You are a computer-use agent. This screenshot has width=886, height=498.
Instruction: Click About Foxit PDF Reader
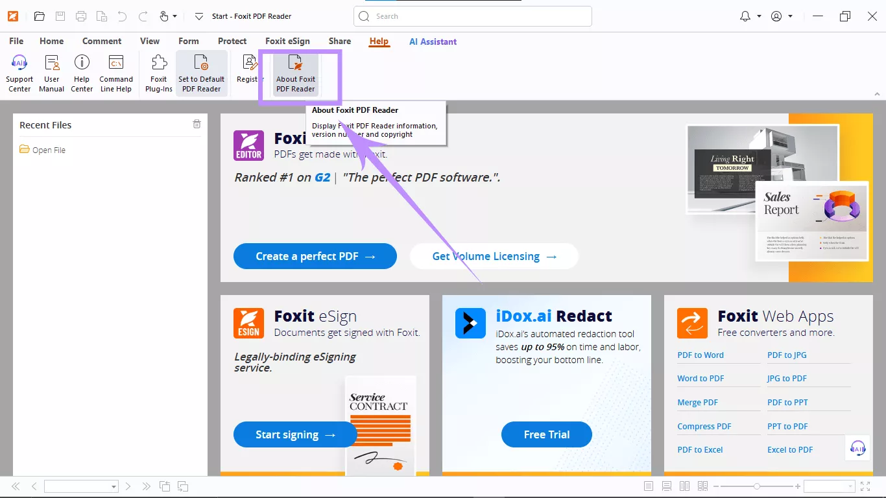coord(296,71)
